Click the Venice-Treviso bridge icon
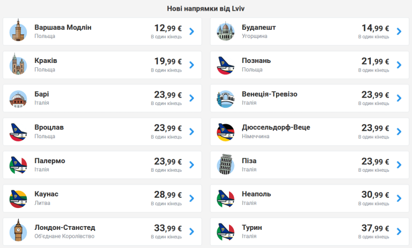 click(x=226, y=98)
